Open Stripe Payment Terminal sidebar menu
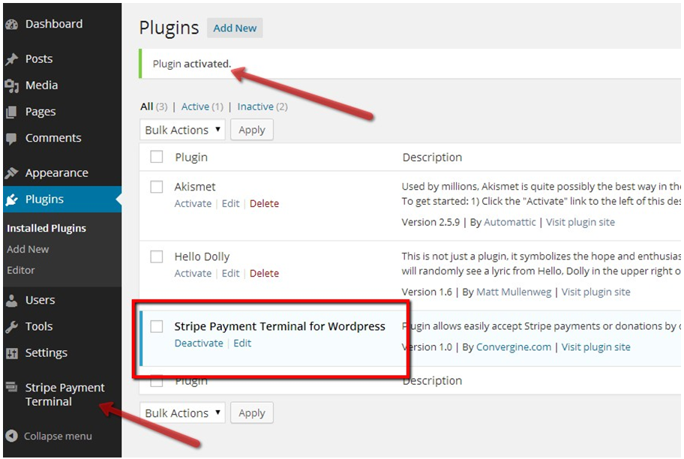This screenshot has height=459, width=684. (x=65, y=394)
